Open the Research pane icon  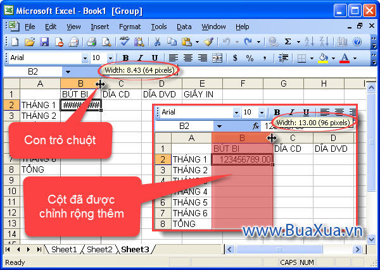[x=139, y=42]
